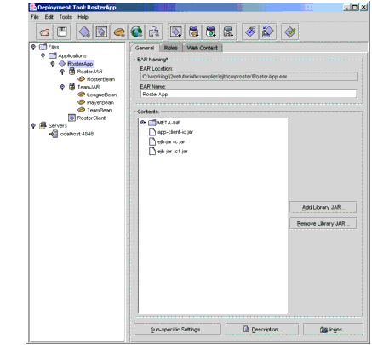Viewport: 372px width, 345px height.
Task: Collapse the RosterJAR node handle
Action: coord(62,72)
